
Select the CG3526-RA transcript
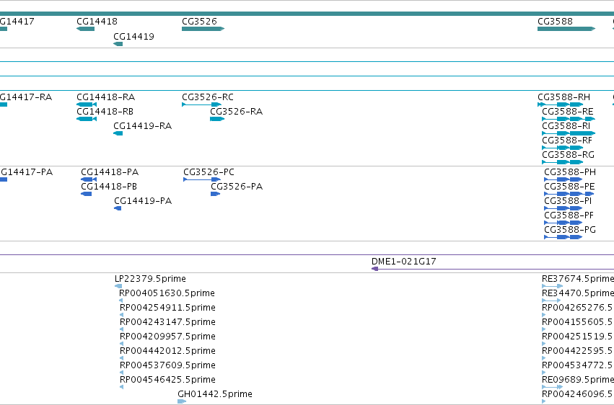click(217, 119)
